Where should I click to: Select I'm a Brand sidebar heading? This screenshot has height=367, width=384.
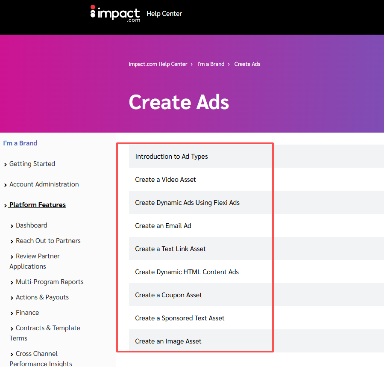point(20,143)
